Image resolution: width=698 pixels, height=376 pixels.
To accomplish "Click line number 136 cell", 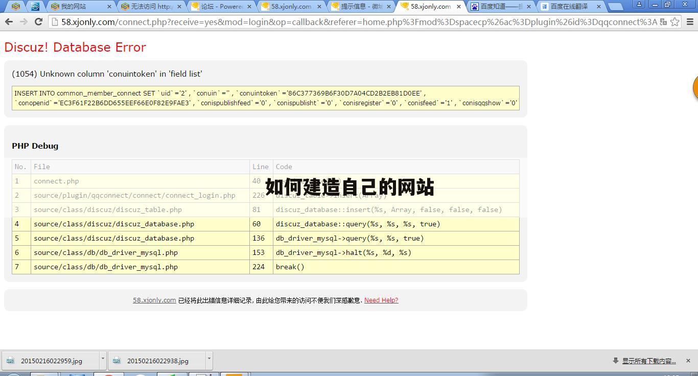I will point(261,238).
